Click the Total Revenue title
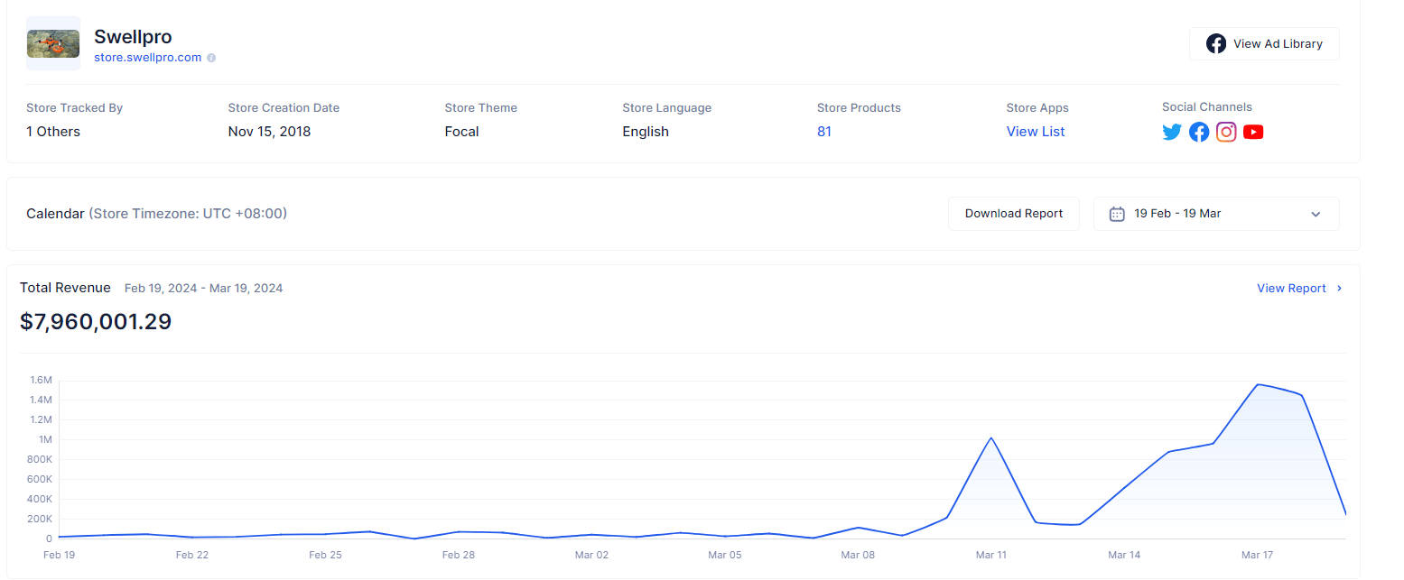The height and width of the screenshot is (580, 1404). pyautogui.click(x=65, y=288)
